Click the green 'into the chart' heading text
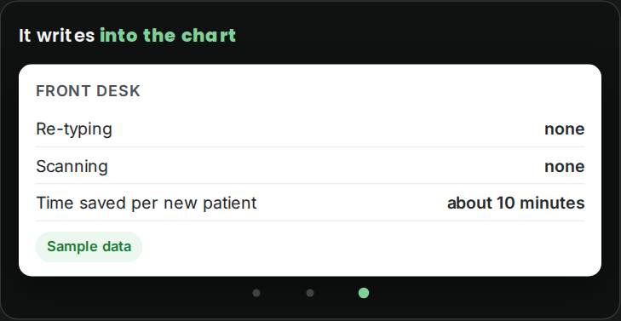This screenshot has height=321, width=621. [168, 35]
